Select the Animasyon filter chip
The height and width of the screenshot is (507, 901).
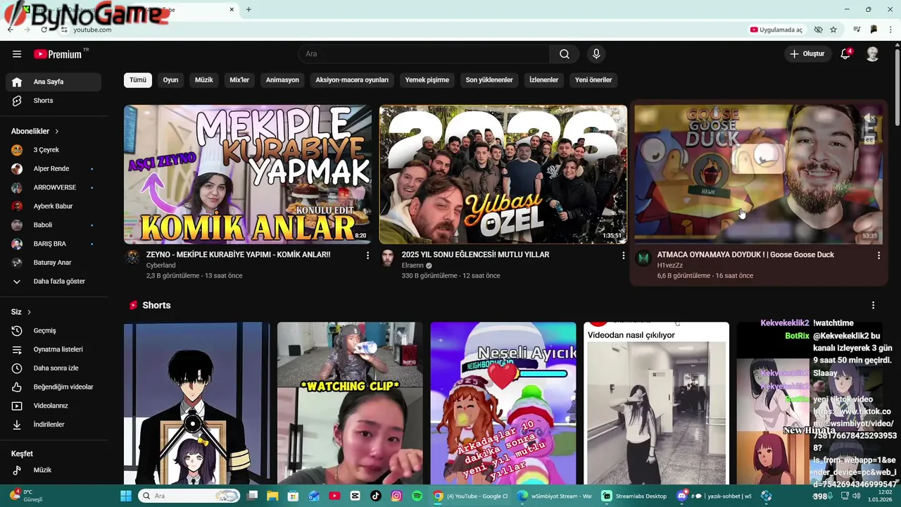tap(282, 80)
